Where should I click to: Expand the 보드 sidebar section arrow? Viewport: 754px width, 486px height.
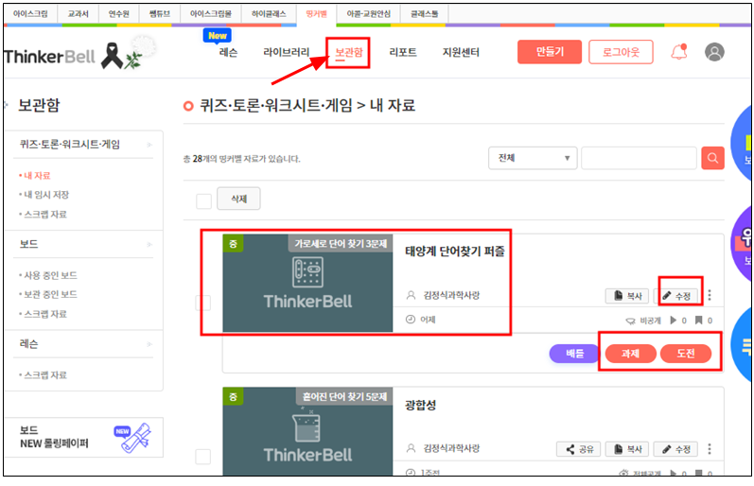[149, 244]
